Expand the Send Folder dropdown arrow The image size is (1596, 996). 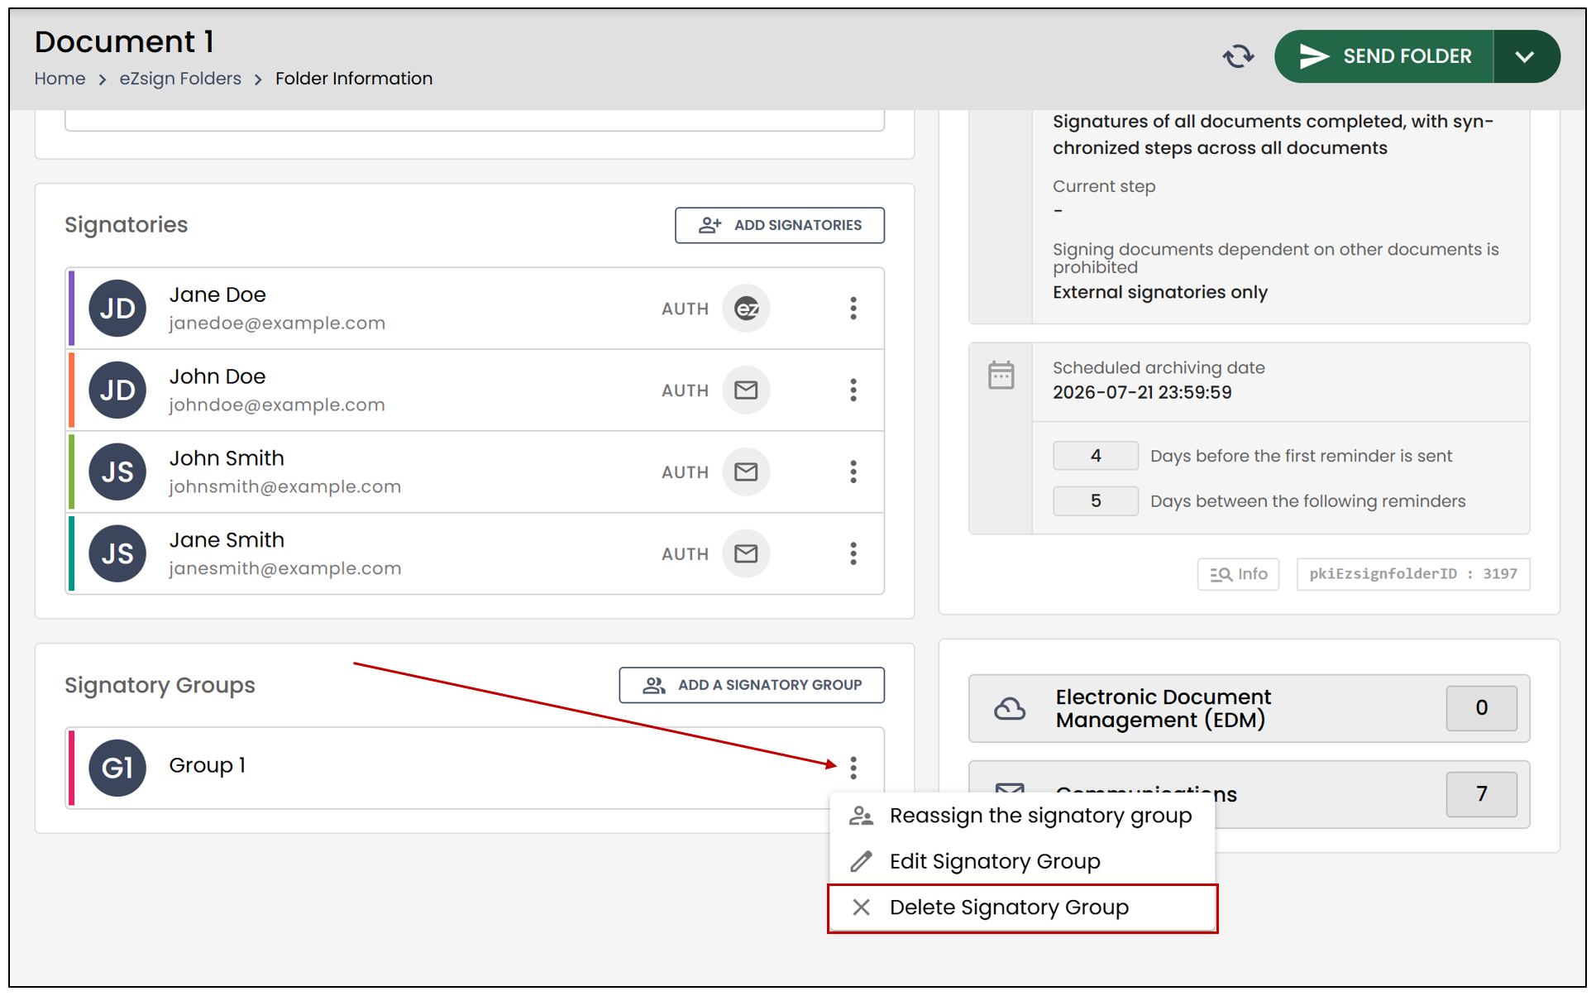[1526, 56]
